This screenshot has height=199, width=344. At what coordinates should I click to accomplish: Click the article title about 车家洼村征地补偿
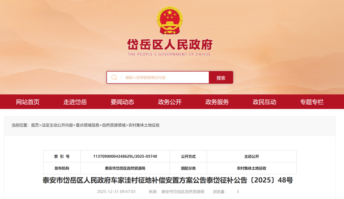168,181
